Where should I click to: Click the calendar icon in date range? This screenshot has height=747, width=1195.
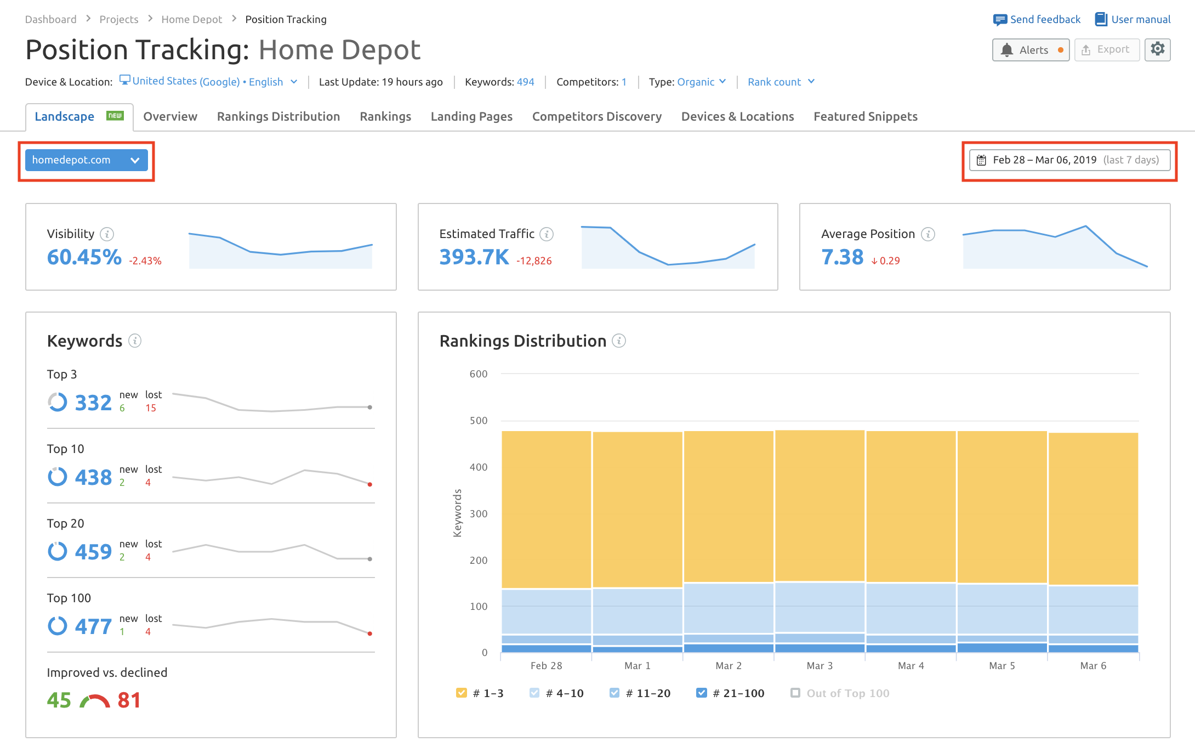[x=981, y=160]
